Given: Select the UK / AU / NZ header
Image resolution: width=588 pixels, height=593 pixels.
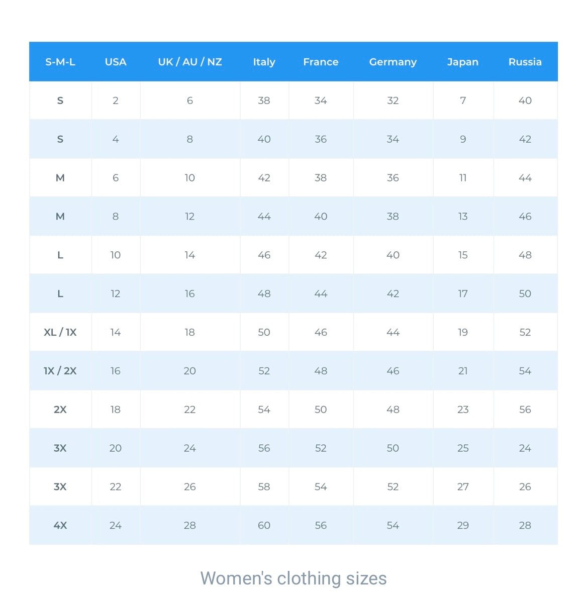Looking at the screenshot, I should pos(190,62).
